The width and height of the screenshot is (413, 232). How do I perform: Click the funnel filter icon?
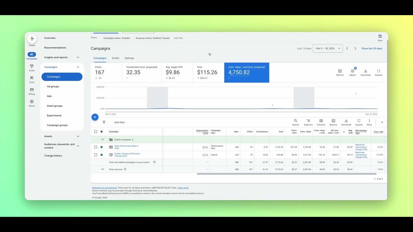(104, 122)
